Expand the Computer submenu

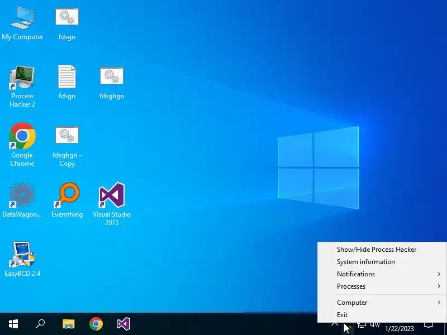[382, 303]
